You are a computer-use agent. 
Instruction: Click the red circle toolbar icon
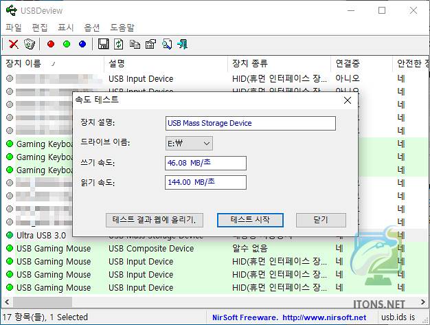click(x=51, y=44)
